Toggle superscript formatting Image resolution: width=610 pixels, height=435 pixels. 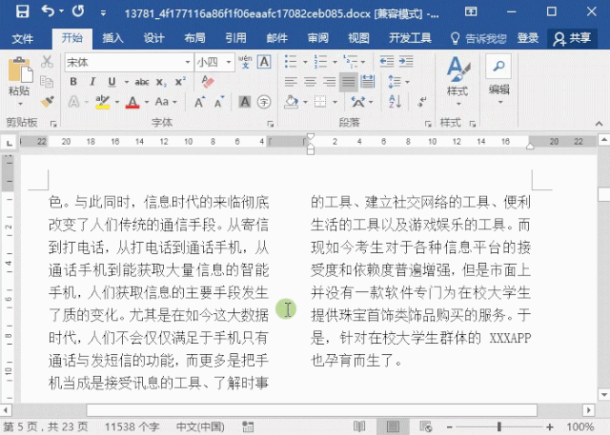(x=180, y=82)
